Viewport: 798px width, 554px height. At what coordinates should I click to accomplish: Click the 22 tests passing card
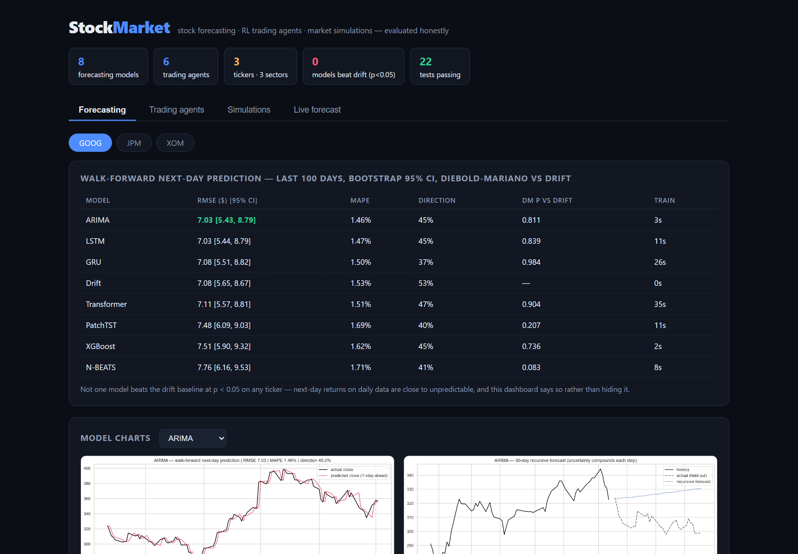pyautogui.click(x=440, y=66)
